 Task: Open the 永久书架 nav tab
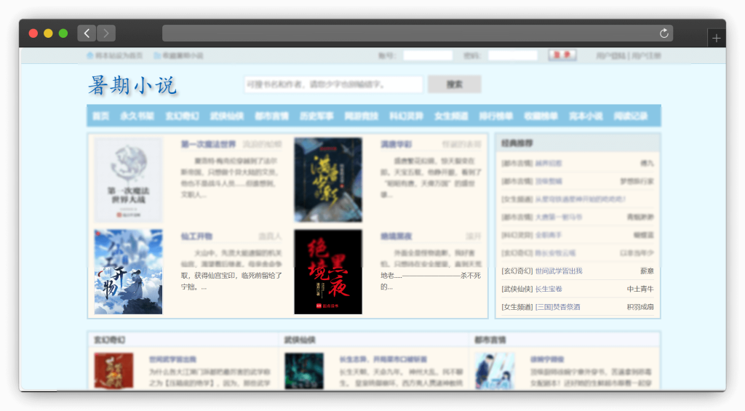pos(137,116)
